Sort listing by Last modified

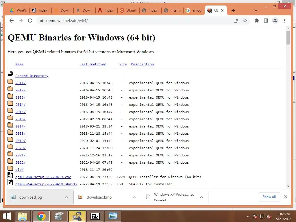(93, 64)
